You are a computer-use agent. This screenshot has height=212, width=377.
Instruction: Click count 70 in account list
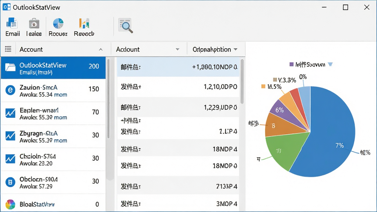(95, 112)
